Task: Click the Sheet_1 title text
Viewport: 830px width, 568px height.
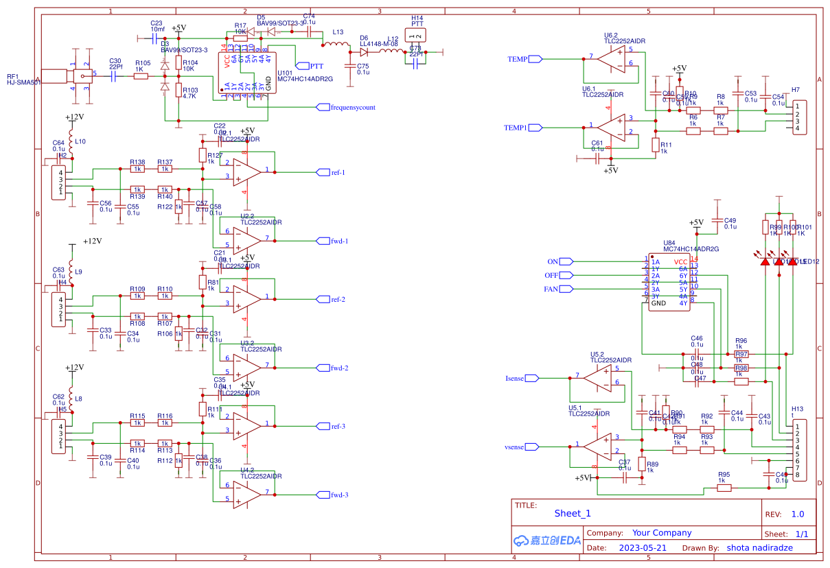Action: click(x=574, y=513)
